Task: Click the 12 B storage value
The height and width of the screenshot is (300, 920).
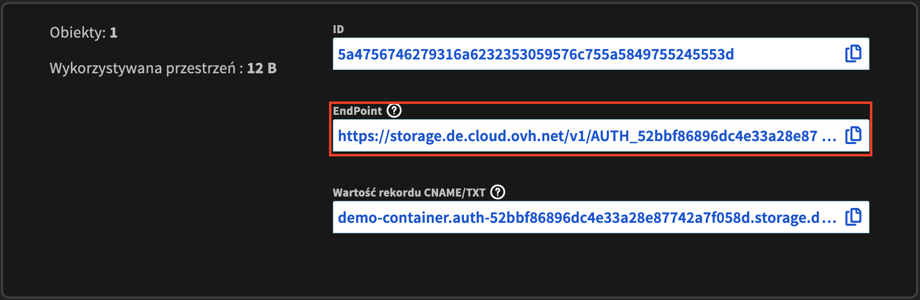Action: click(262, 68)
